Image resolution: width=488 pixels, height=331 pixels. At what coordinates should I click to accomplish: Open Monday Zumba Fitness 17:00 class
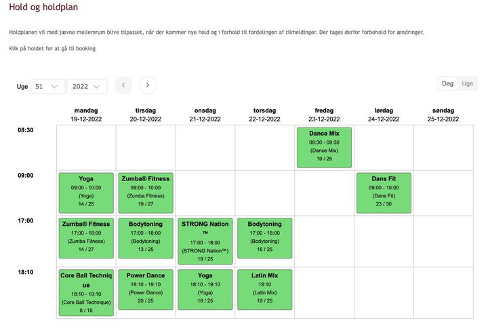[86, 238]
